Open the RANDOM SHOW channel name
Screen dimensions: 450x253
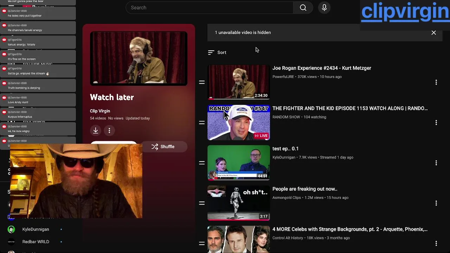[x=286, y=117]
